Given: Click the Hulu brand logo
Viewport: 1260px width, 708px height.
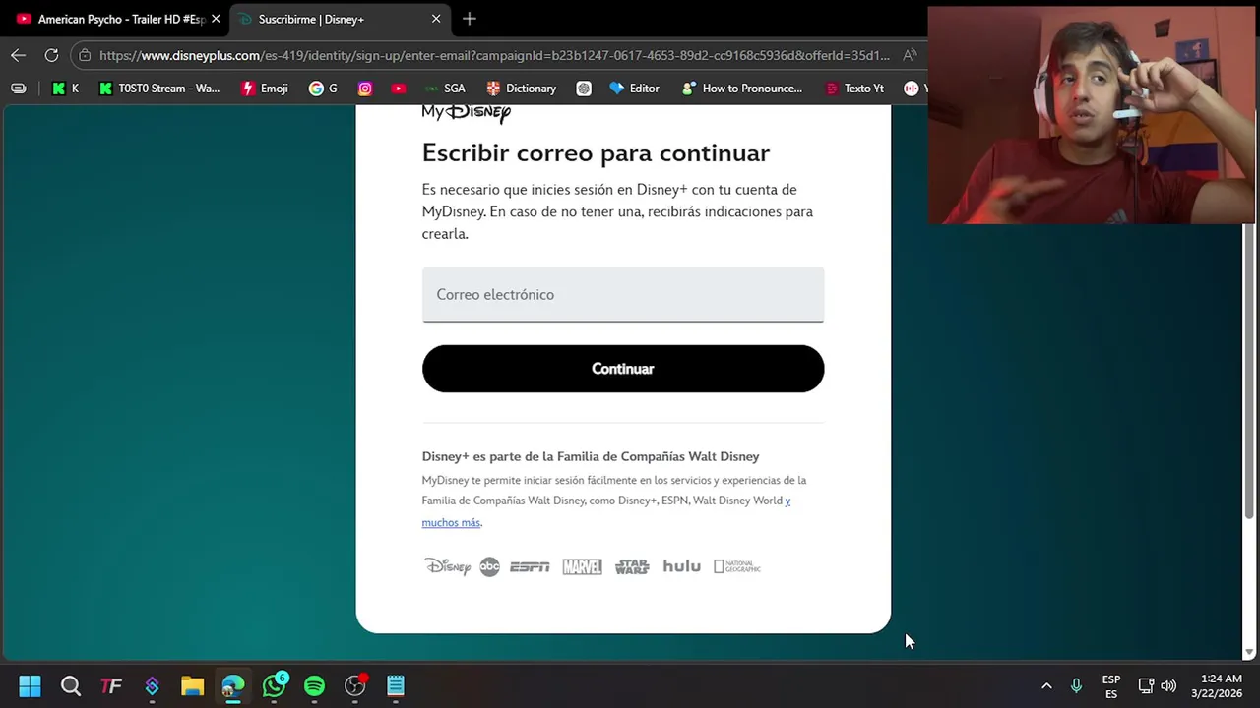Looking at the screenshot, I should pyautogui.click(x=681, y=566).
